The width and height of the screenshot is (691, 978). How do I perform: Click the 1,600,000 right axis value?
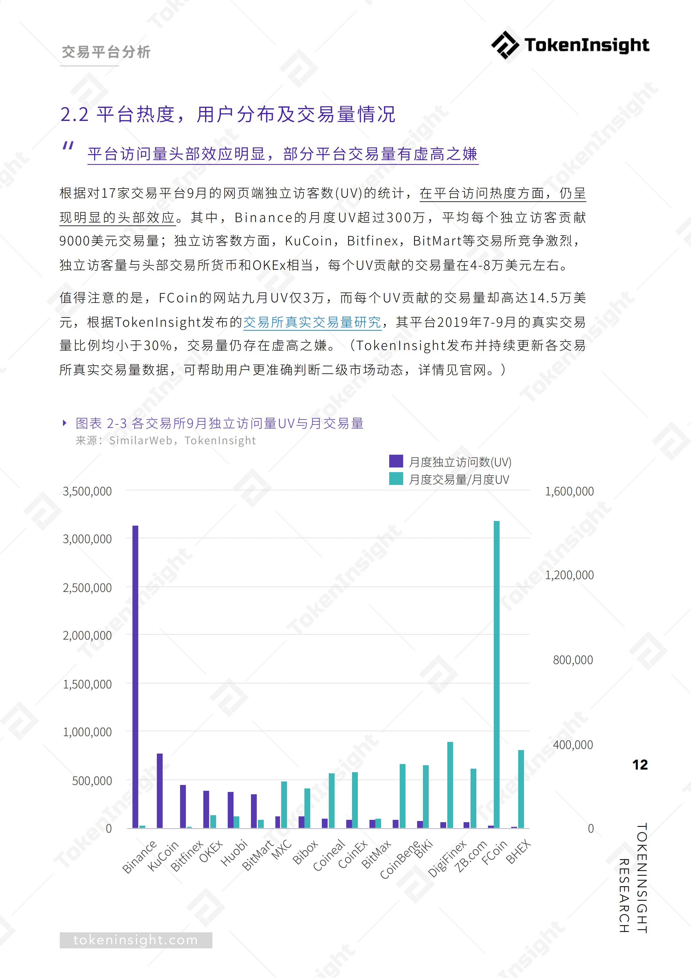pyautogui.click(x=569, y=492)
